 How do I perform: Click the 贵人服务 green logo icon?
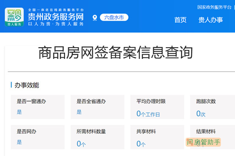14,17
